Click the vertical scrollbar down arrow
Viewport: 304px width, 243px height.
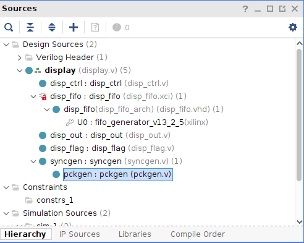(299, 222)
